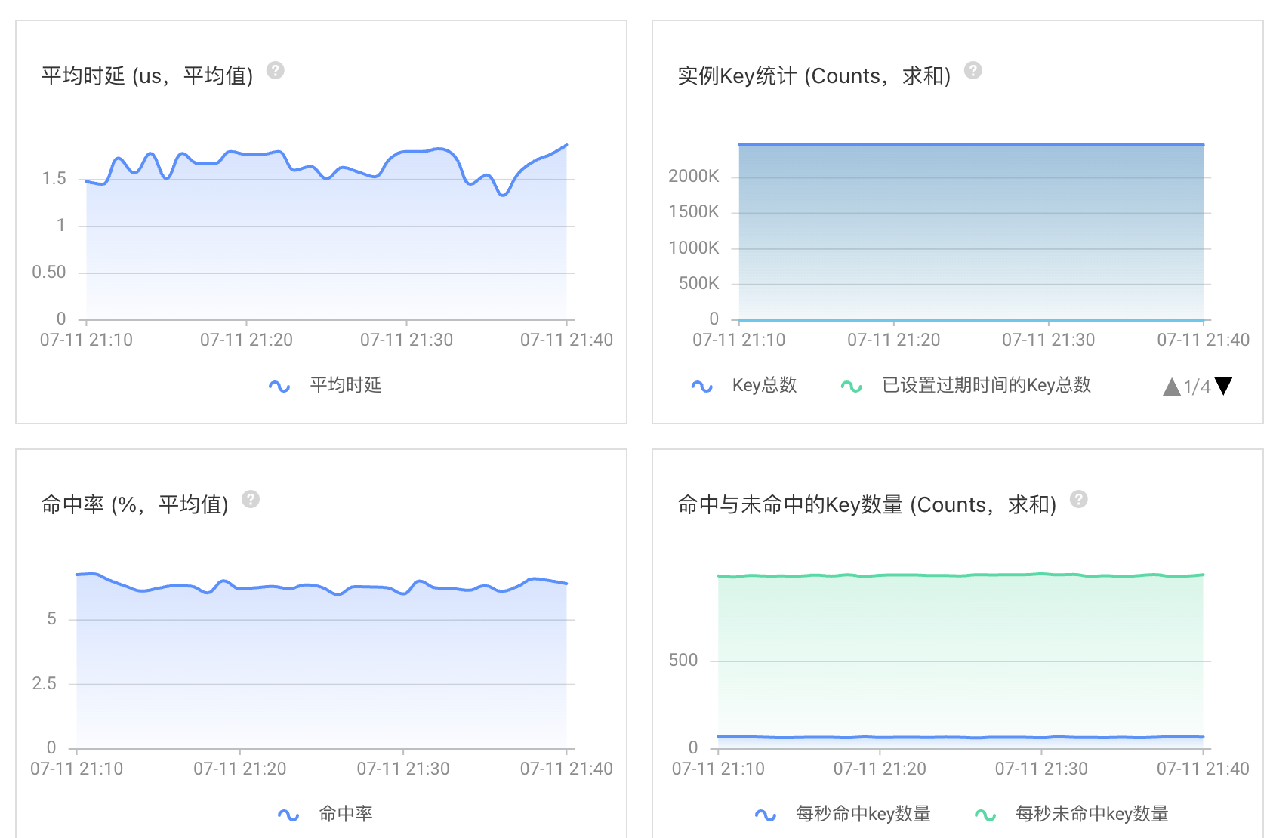The image size is (1270, 838).
Task: Go to next legend page with down arrow
Action: [x=1223, y=387]
